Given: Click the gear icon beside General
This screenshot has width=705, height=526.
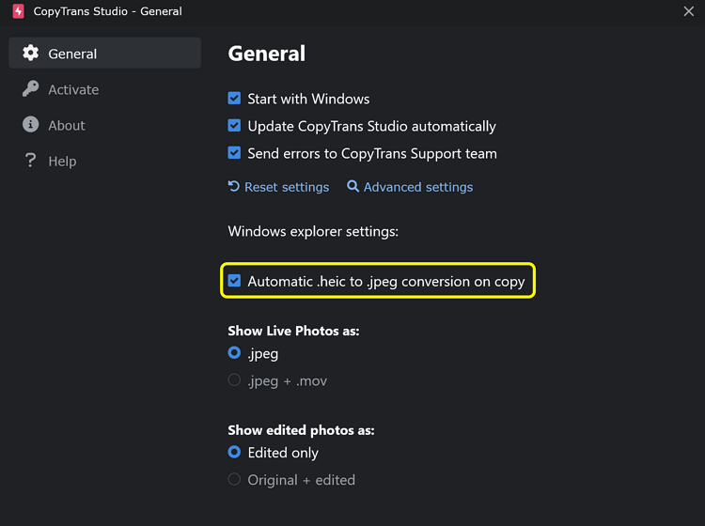Looking at the screenshot, I should (31, 53).
